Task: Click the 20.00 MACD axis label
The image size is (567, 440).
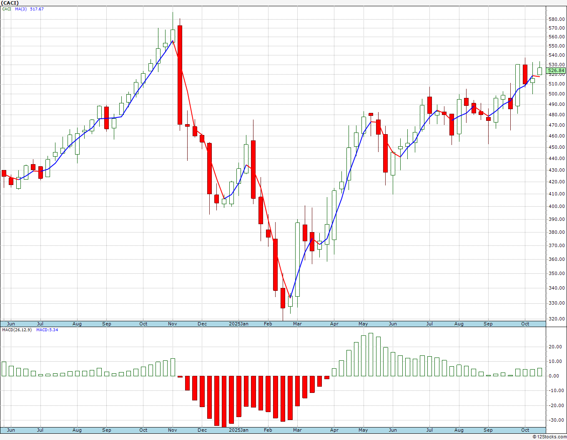Action: (555, 347)
